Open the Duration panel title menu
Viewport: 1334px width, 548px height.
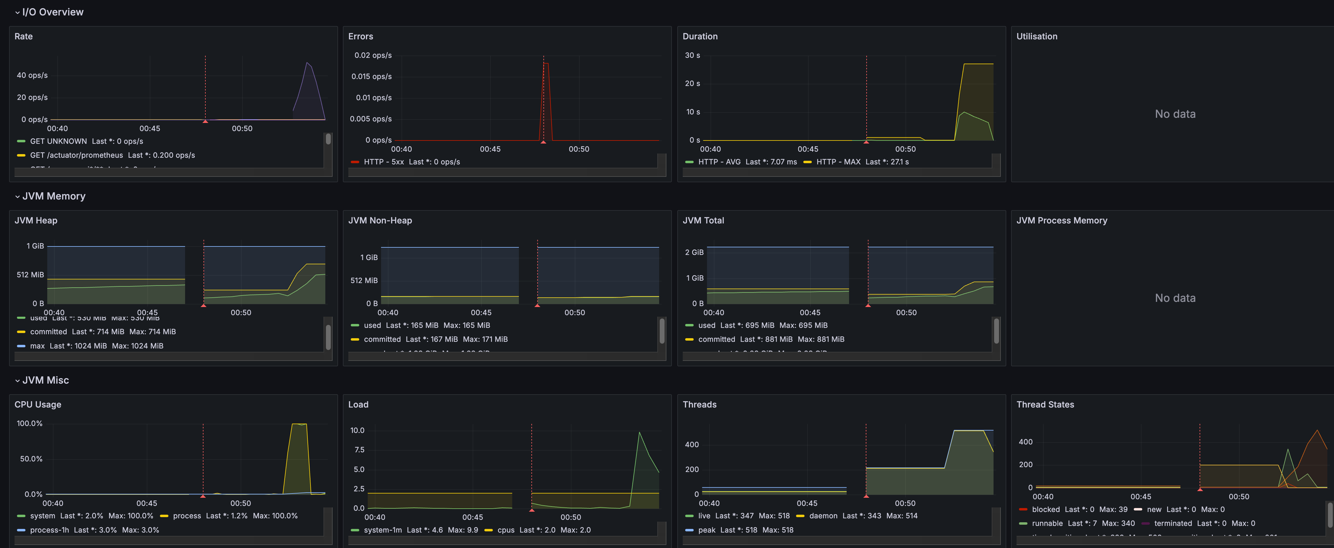point(700,36)
